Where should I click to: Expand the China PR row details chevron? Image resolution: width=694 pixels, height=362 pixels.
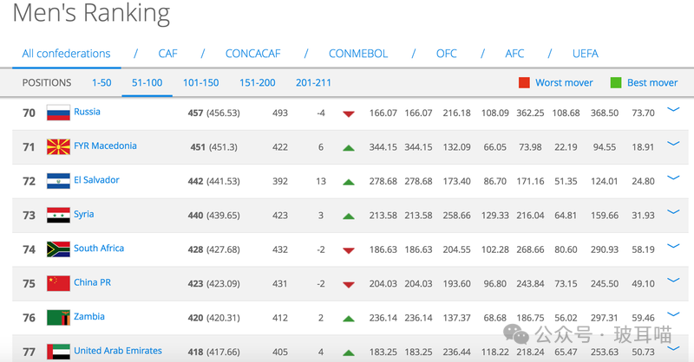[x=673, y=281]
